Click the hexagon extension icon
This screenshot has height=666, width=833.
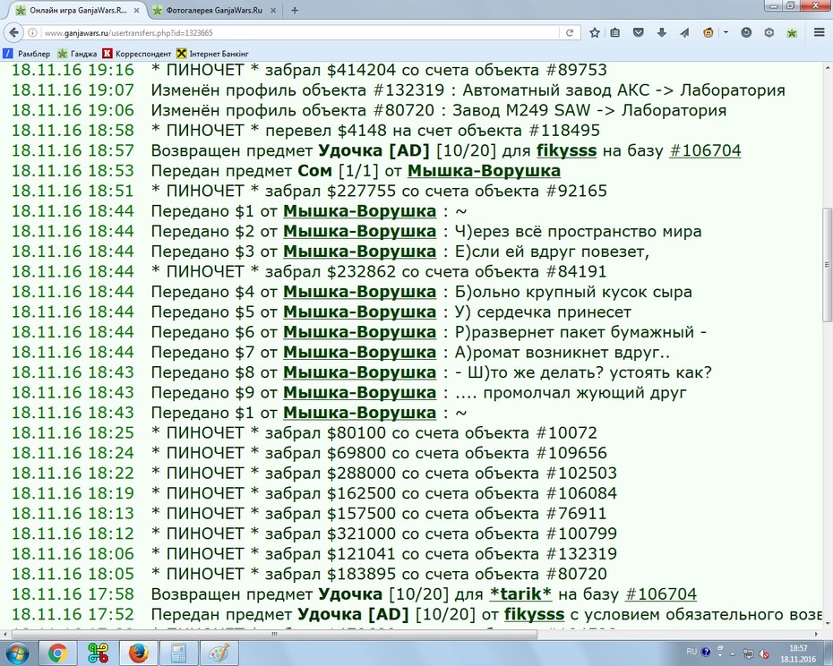tap(769, 33)
